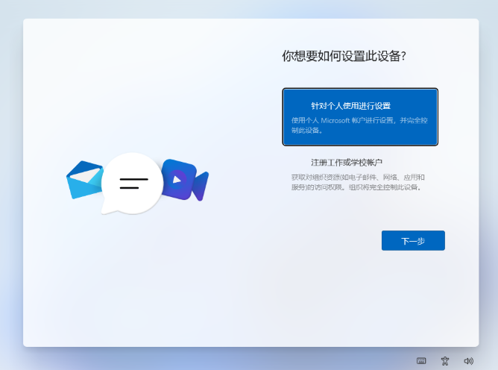Click the work or school description starting 获取对组织资源
This screenshot has width=498, height=370.
358,178
